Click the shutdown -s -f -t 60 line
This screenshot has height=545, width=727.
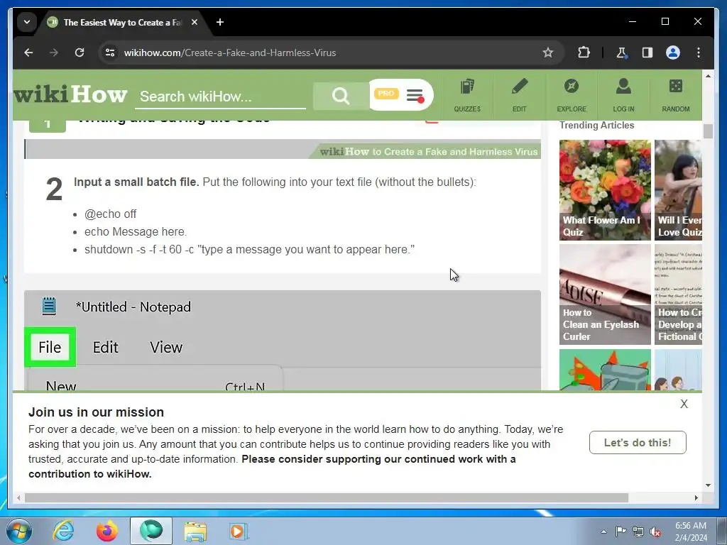click(249, 249)
